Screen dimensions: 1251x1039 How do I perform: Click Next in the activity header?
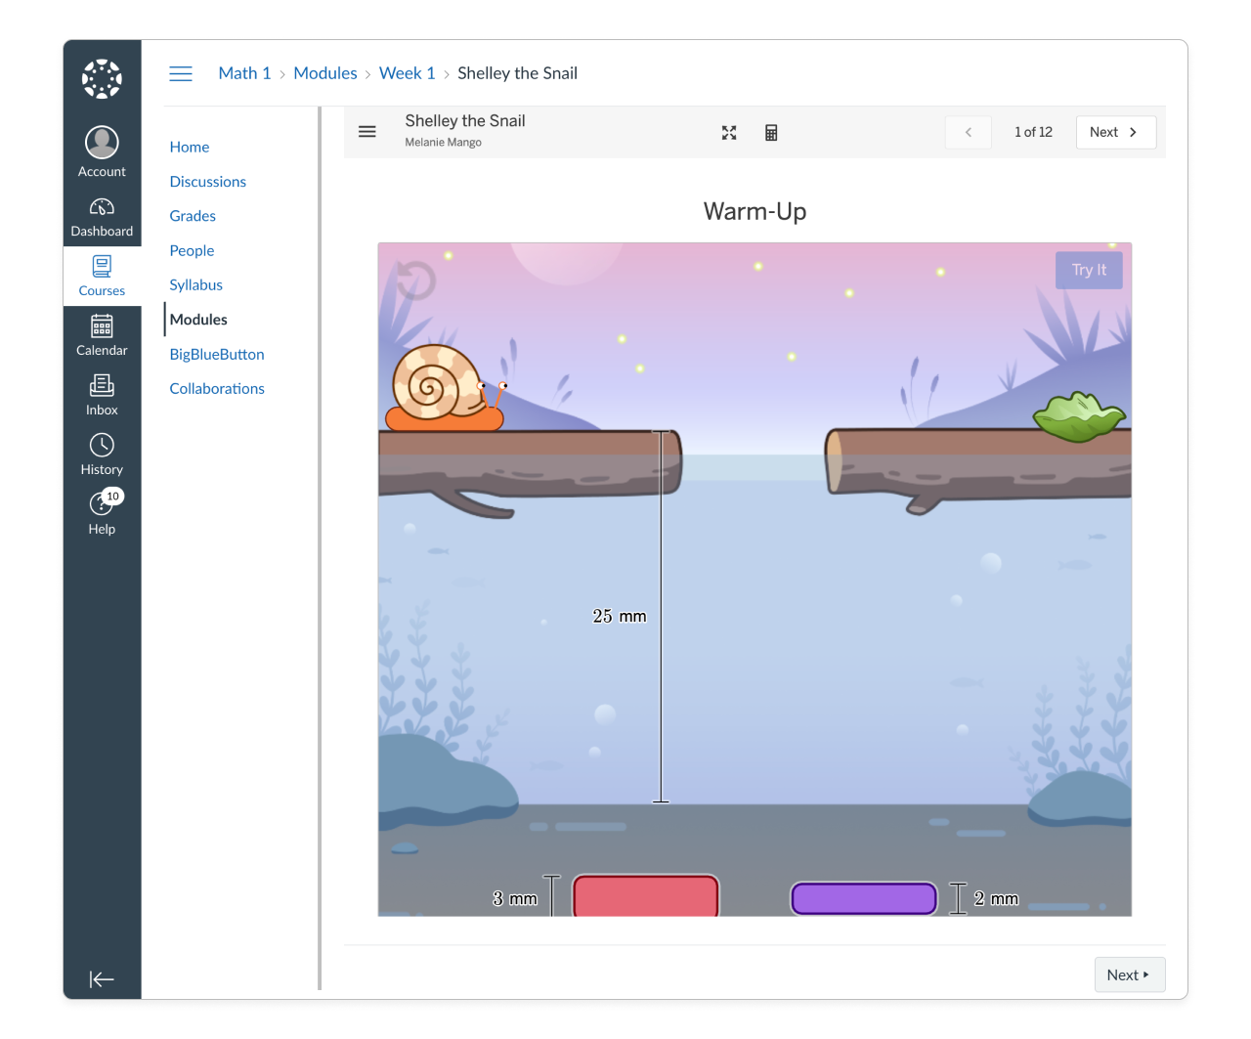coord(1116,132)
